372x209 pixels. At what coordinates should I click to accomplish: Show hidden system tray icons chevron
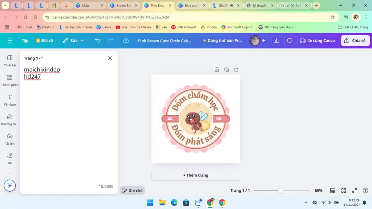(x=306, y=202)
